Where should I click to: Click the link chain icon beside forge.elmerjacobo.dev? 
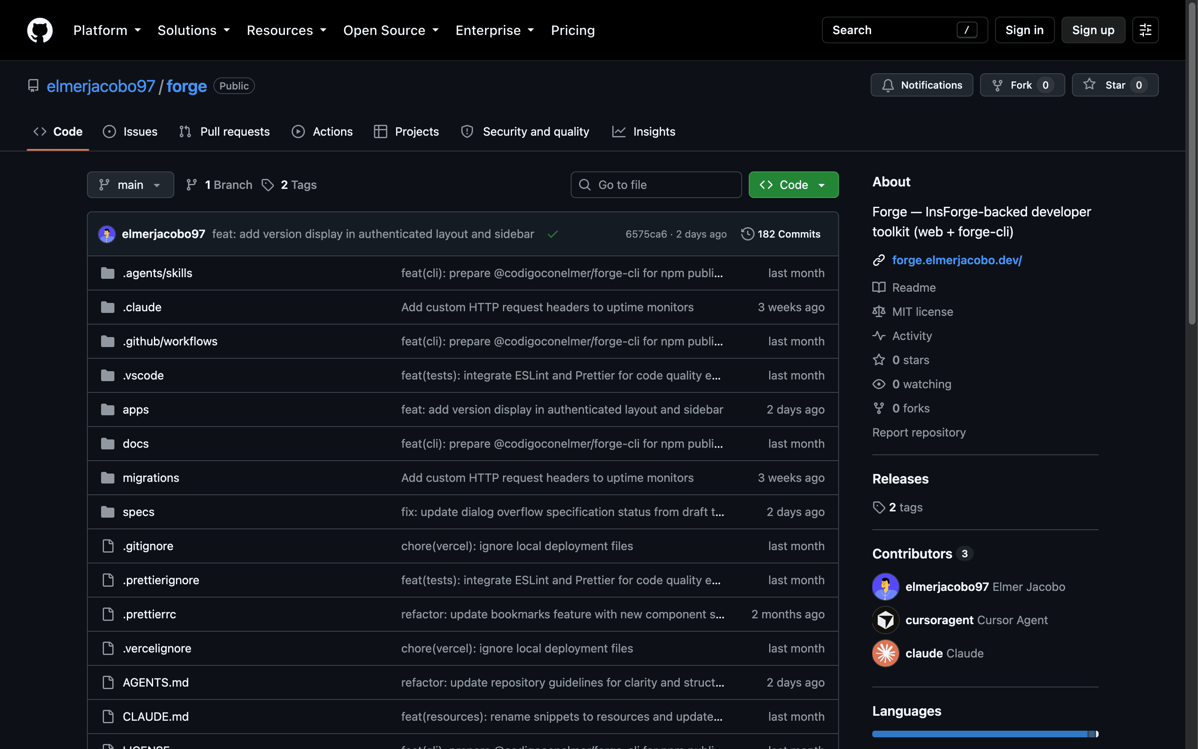879,260
